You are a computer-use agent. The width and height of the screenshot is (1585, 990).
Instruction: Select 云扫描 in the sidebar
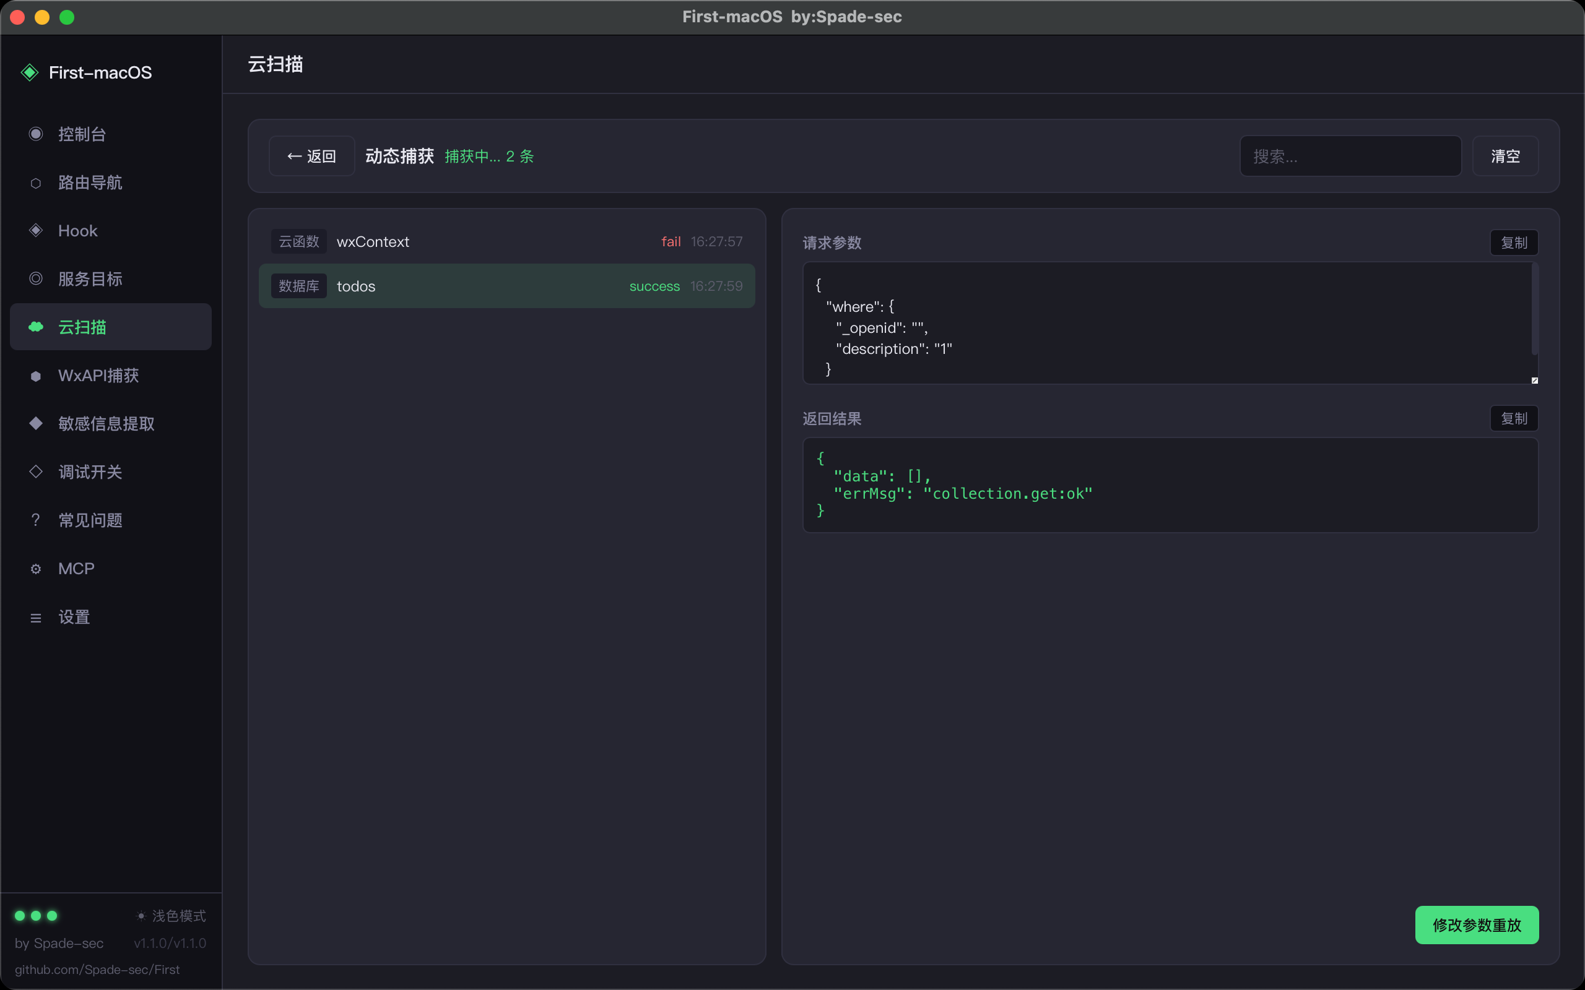111,327
